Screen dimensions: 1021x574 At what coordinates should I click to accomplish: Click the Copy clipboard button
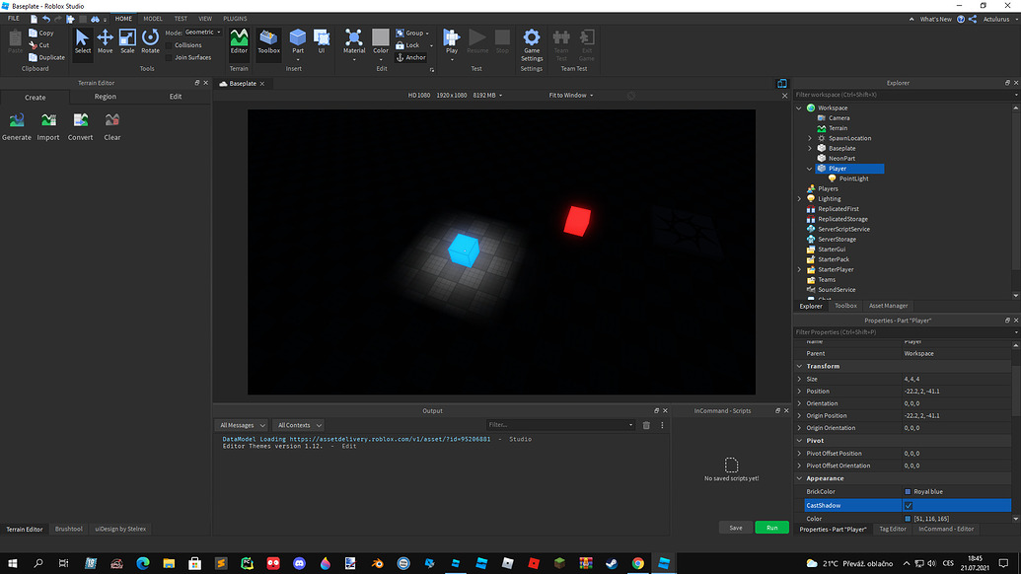pos(41,33)
